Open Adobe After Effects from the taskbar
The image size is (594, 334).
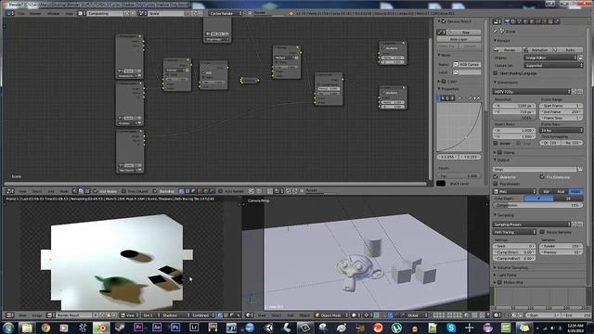[x=157, y=328]
